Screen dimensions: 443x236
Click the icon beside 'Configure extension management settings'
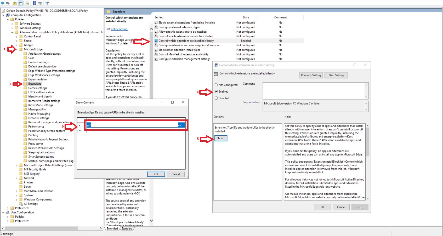(156, 59)
